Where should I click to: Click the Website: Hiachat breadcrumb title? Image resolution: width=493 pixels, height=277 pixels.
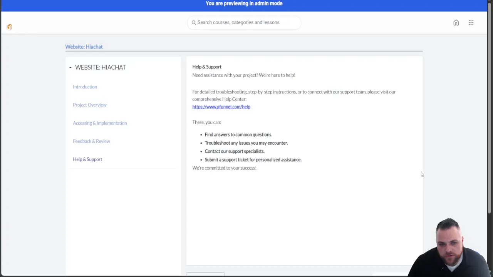click(84, 47)
